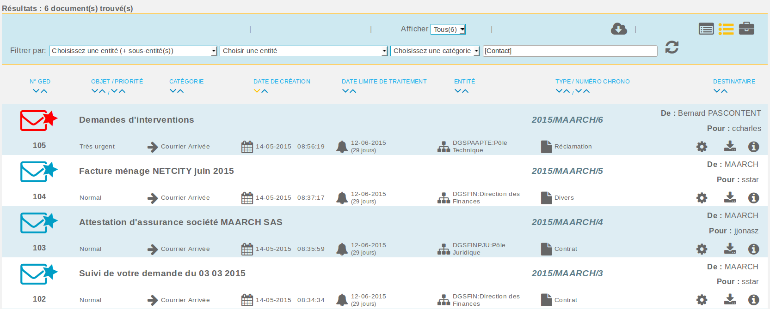Sort descending by Date de création
This screenshot has height=309, width=770.
tap(257, 91)
